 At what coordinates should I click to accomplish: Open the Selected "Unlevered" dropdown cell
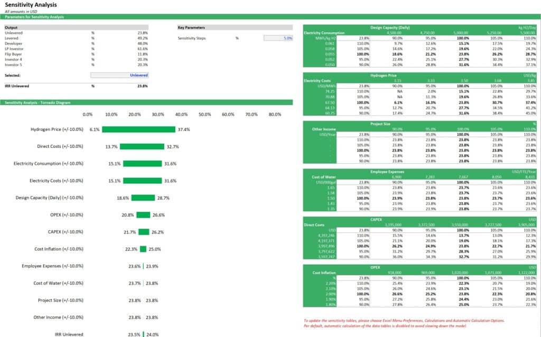(119, 75)
